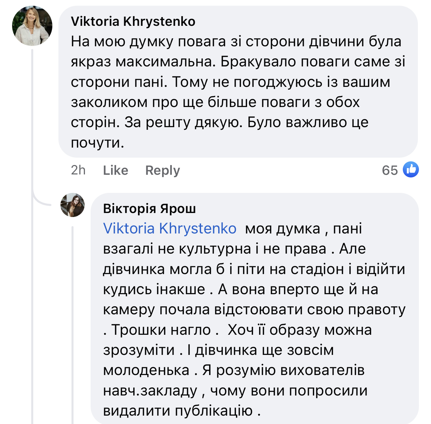The width and height of the screenshot is (431, 424).
Task: Click the phrase "Трошки нагло" in the reply
Action: pyautogui.click(x=161, y=330)
